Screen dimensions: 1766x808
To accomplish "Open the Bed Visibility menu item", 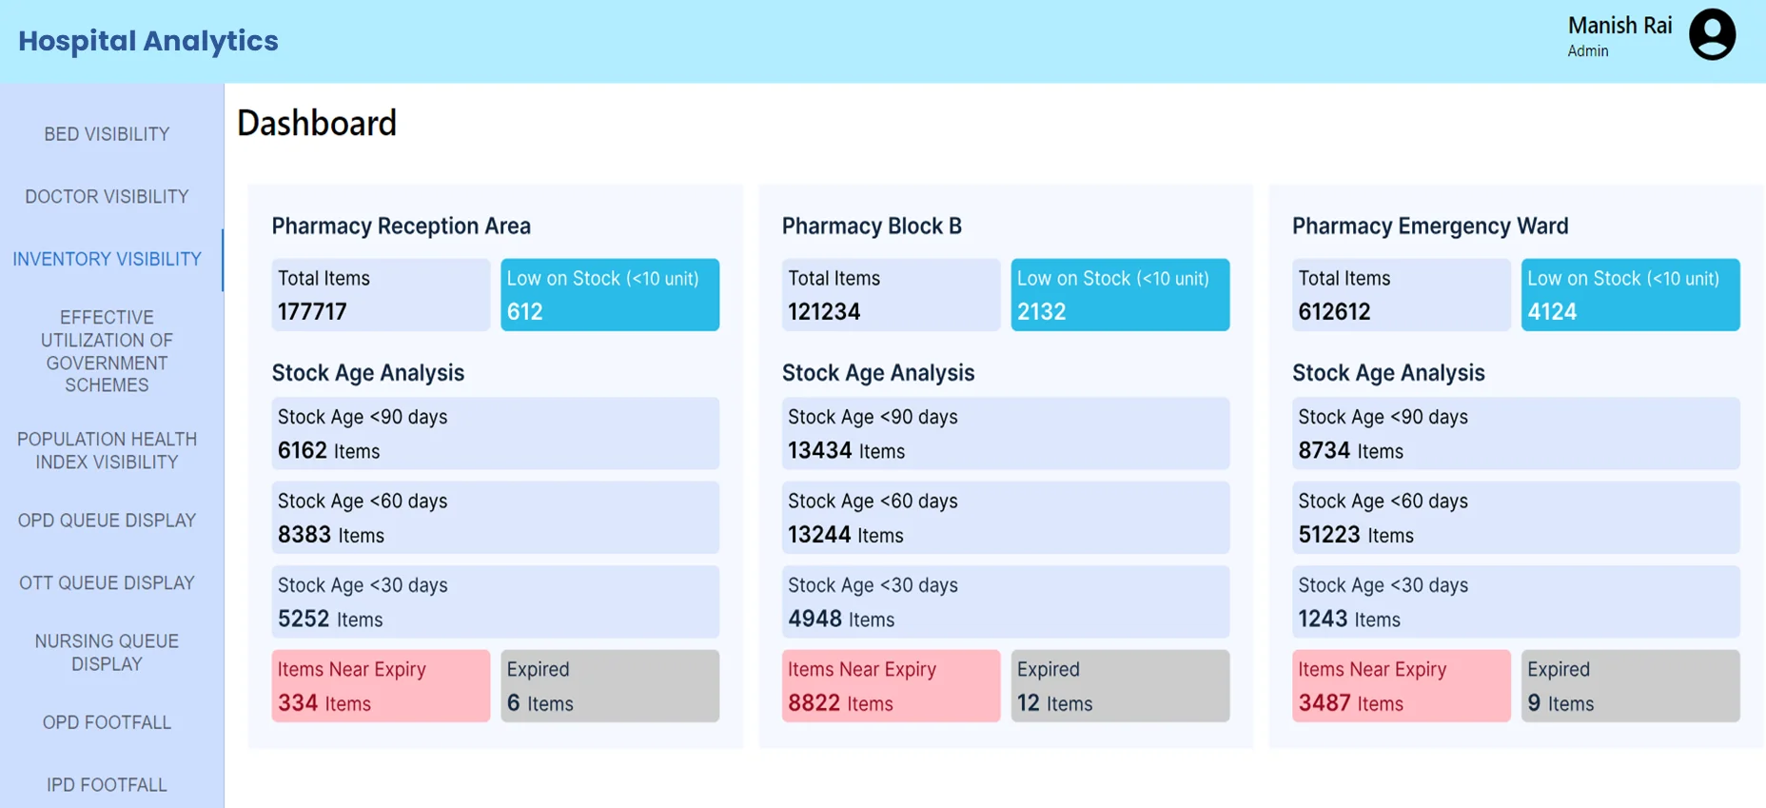I will tap(107, 134).
